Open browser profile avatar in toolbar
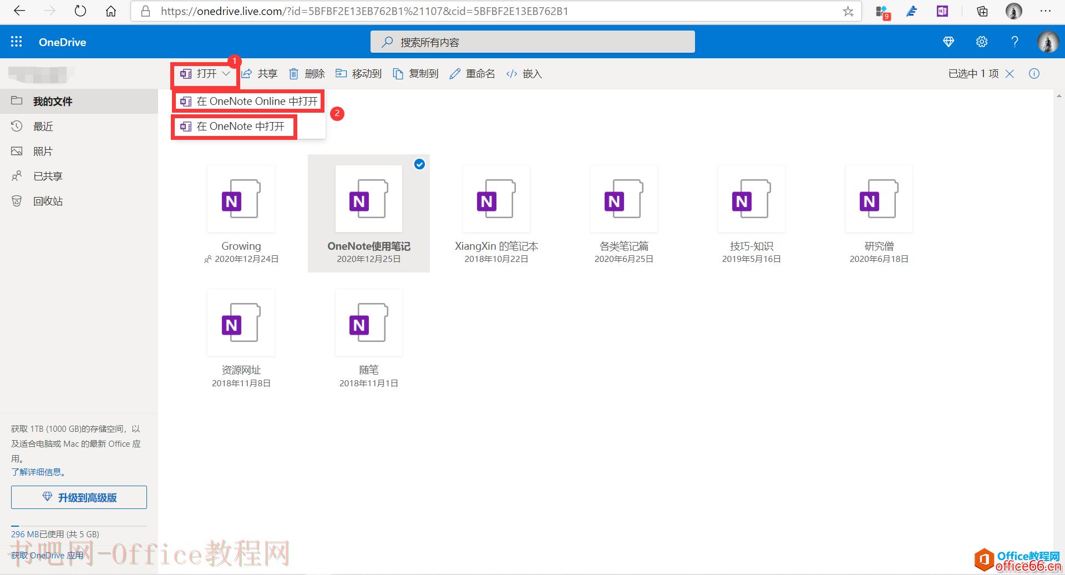Viewport: 1065px width, 575px height. click(x=1014, y=11)
